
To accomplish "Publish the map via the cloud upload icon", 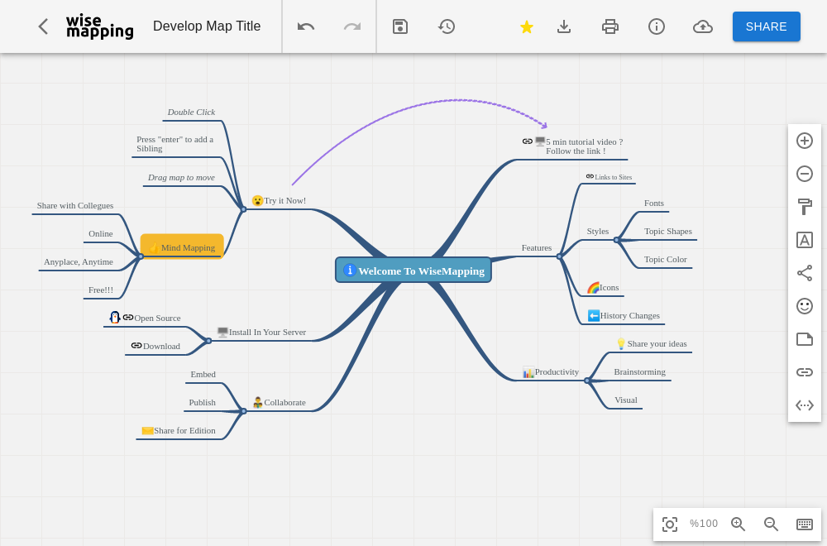I will click(x=702, y=26).
